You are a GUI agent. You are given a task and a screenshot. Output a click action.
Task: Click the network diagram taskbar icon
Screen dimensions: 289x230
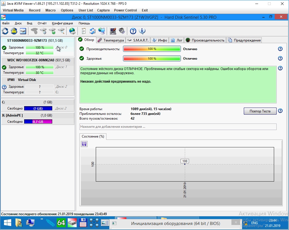pyautogui.click(x=94, y=223)
